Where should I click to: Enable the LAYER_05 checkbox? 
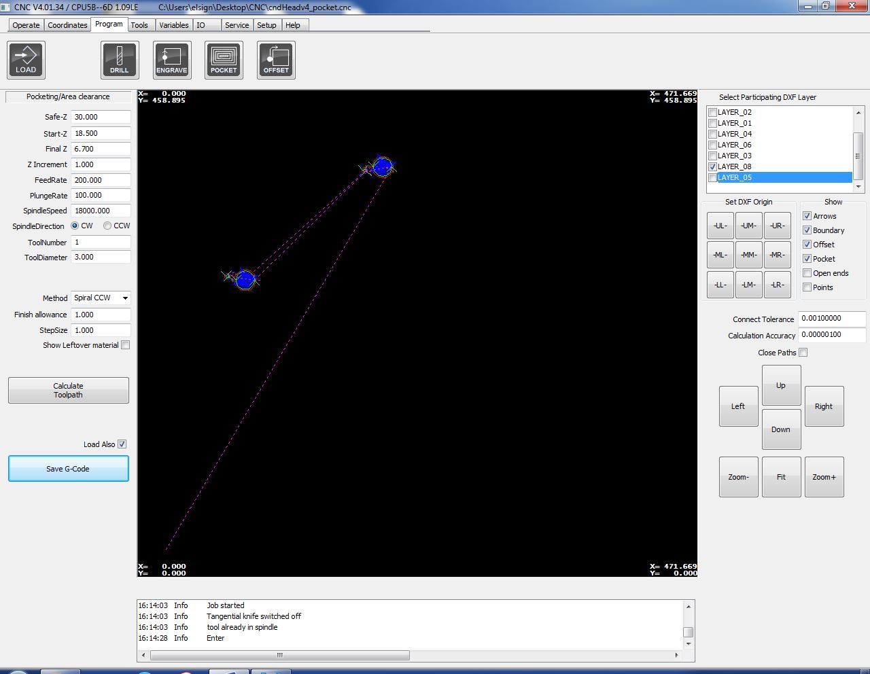pyautogui.click(x=712, y=177)
